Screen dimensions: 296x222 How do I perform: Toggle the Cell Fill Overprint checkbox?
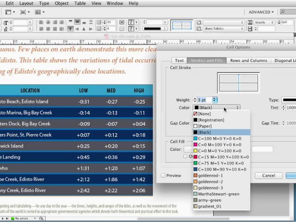click(x=185, y=156)
